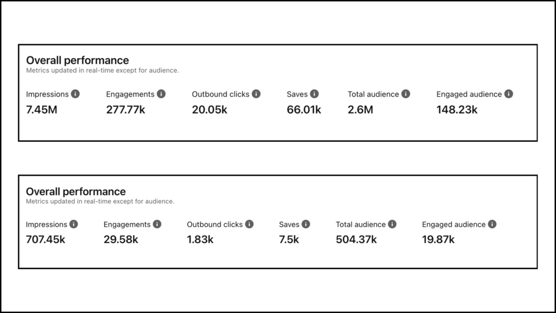Image resolution: width=556 pixels, height=313 pixels.
Task: Select the 7.45M impressions value
Action: (x=41, y=109)
